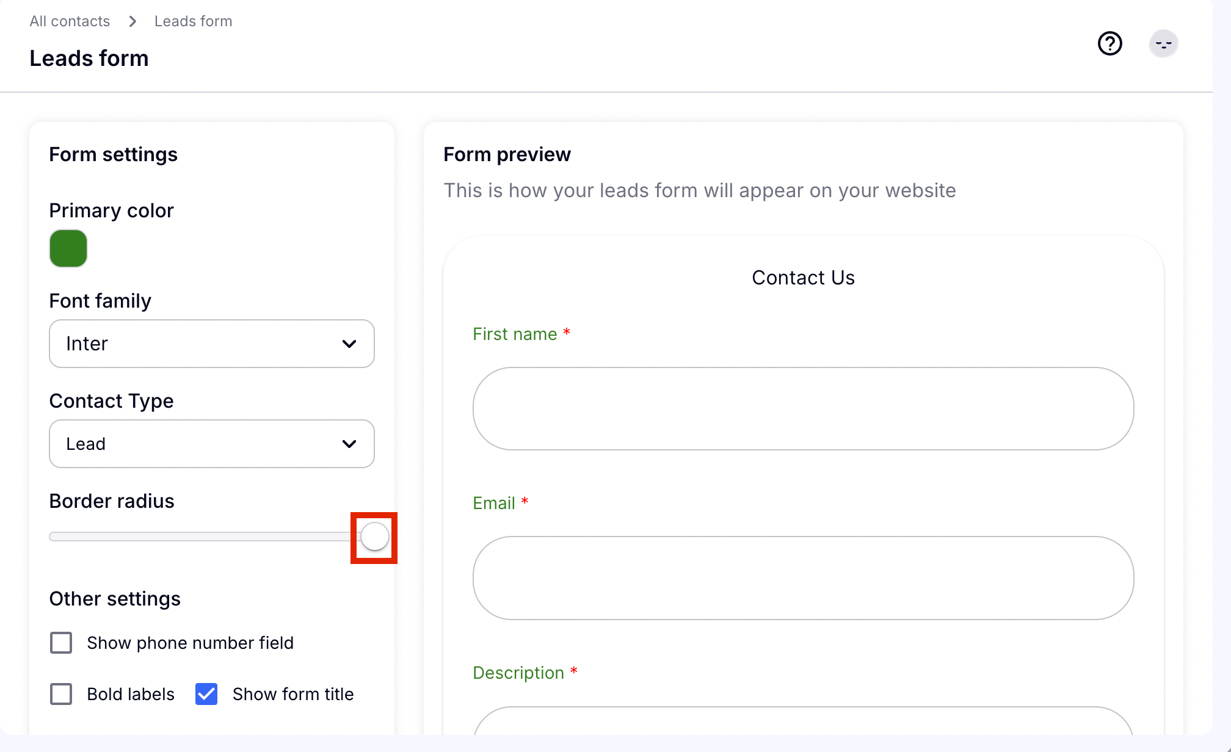The height and width of the screenshot is (752, 1231).
Task: Uncheck the Show form title checkbox
Action: pos(206,694)
